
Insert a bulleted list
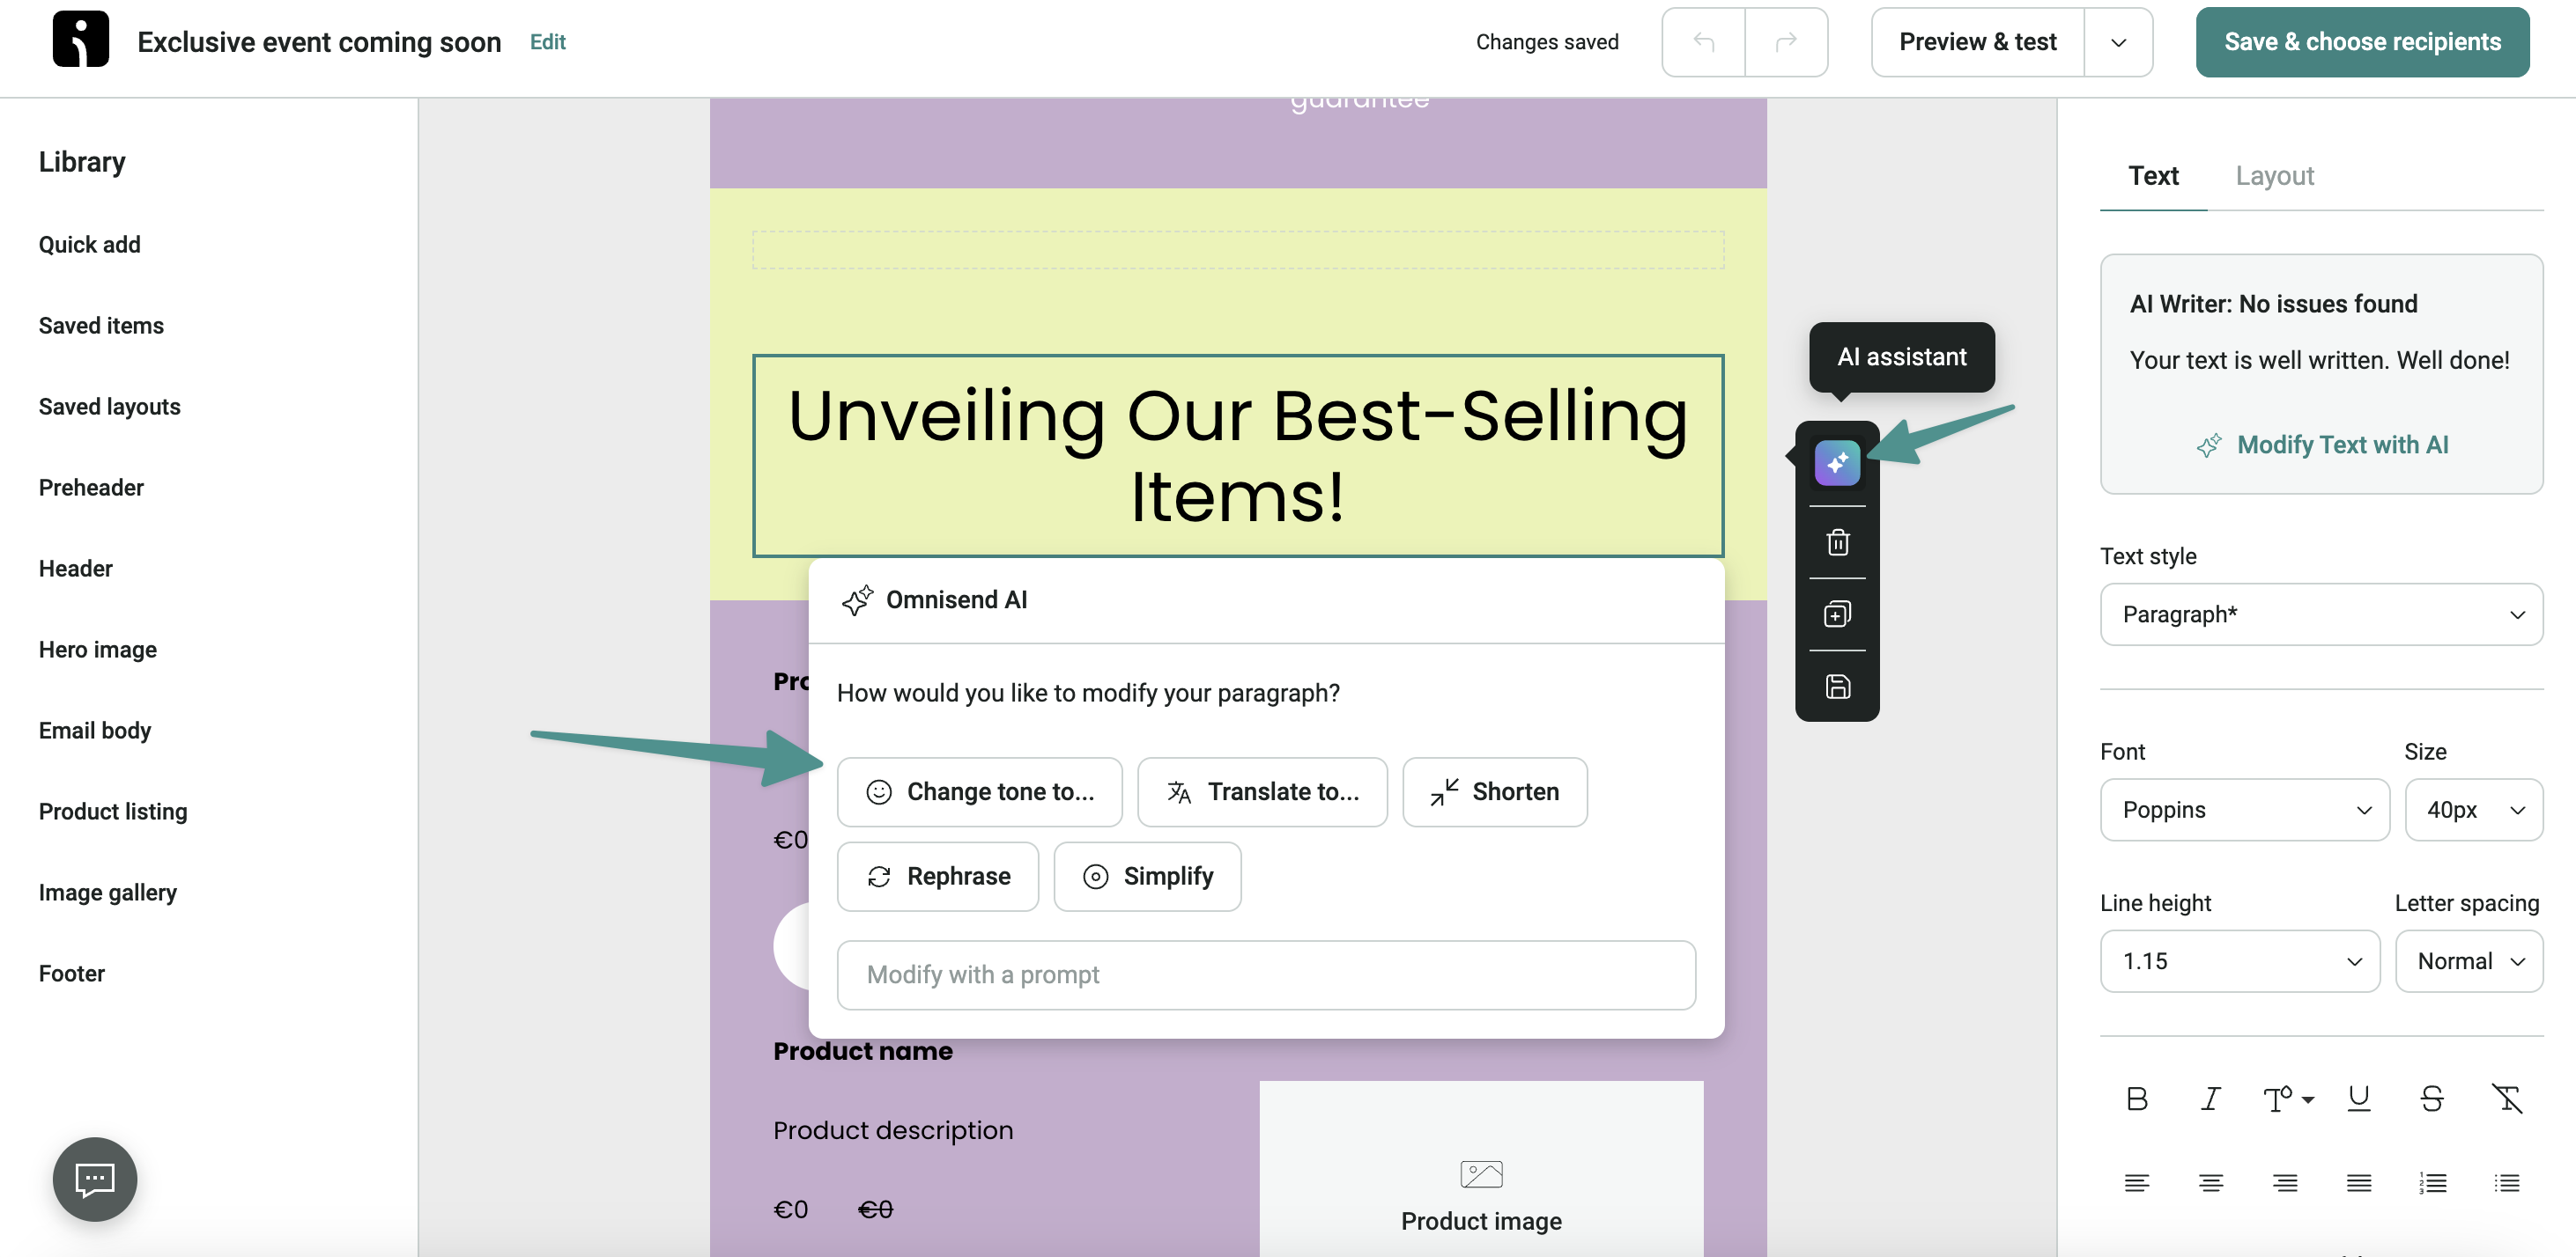click(2507, 1183)
